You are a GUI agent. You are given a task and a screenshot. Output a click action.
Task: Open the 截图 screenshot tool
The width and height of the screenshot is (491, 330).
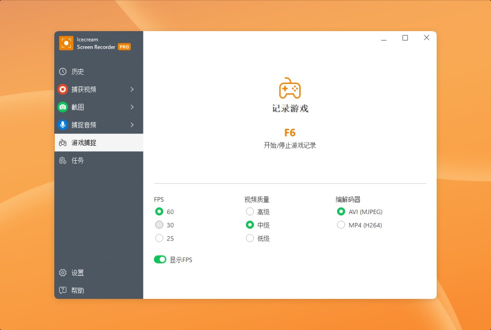click(79, 107)
